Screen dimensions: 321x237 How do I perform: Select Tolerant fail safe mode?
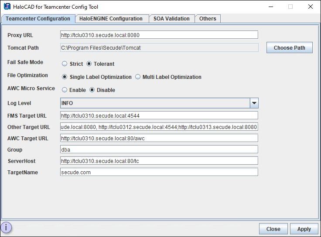89,64
